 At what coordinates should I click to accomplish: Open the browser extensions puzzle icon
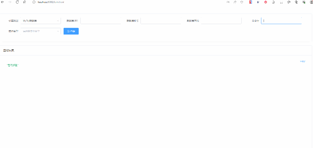(273, 2)
